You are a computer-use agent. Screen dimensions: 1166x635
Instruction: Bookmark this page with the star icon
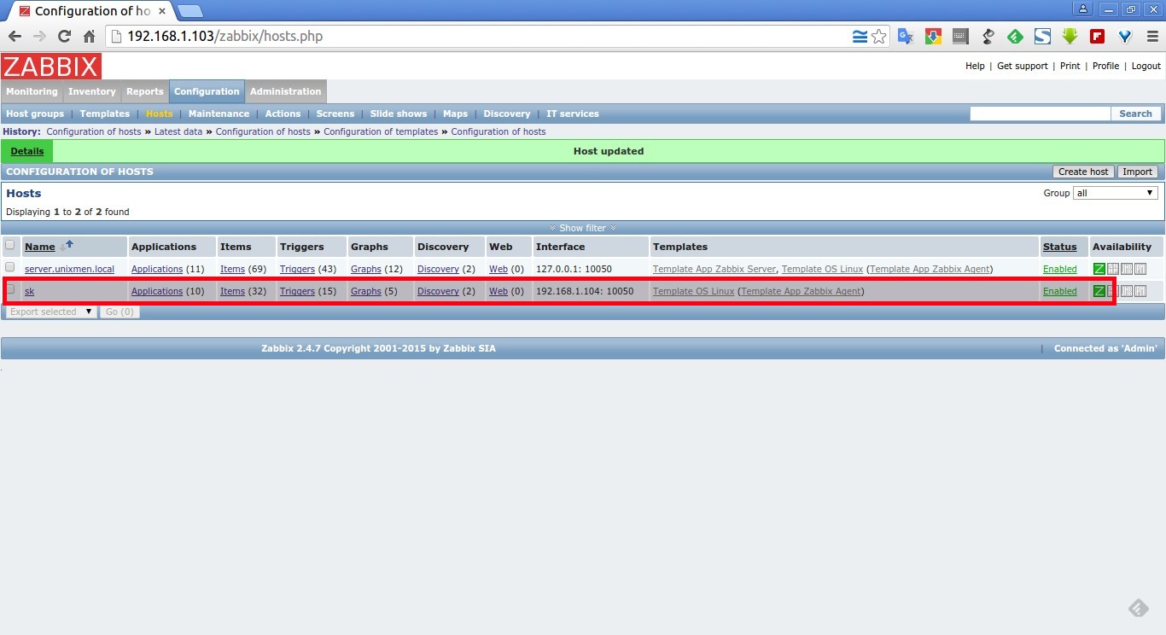click(879, 36)
